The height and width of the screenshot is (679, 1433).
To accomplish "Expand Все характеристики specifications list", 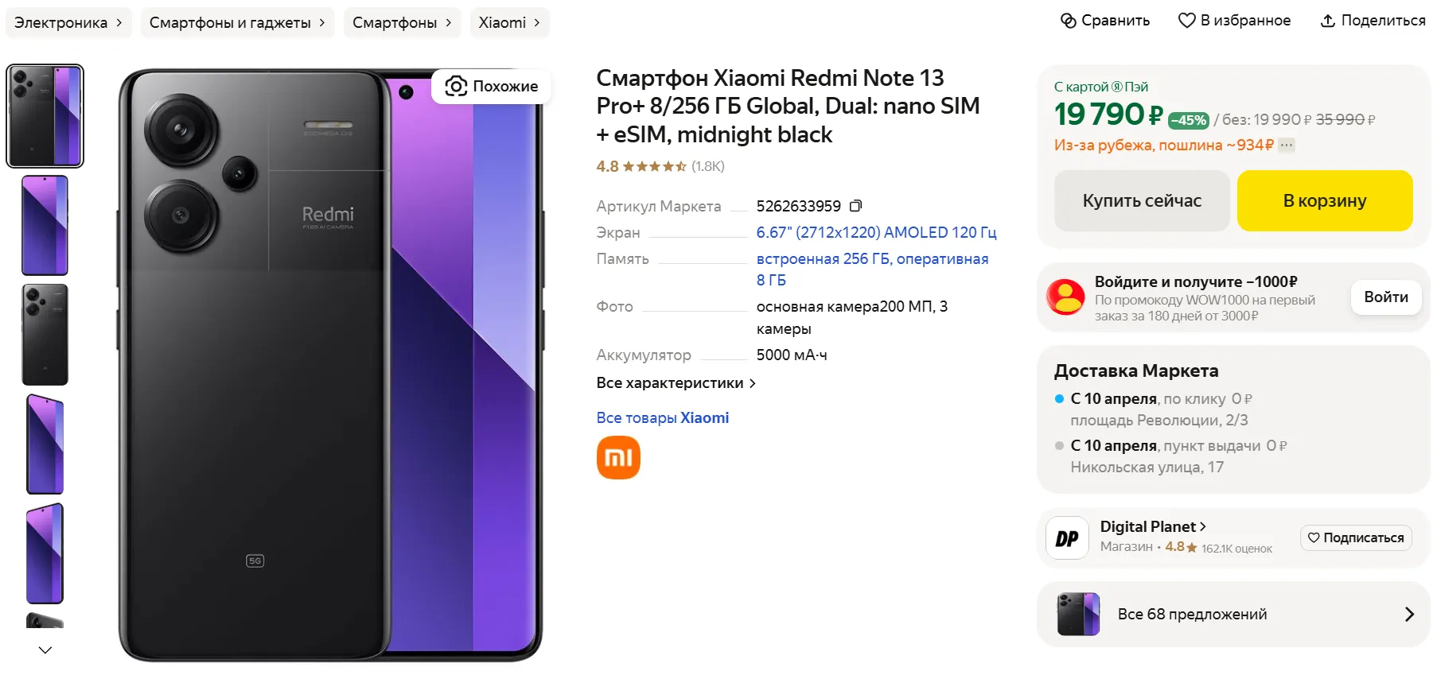I will [676, 383].
